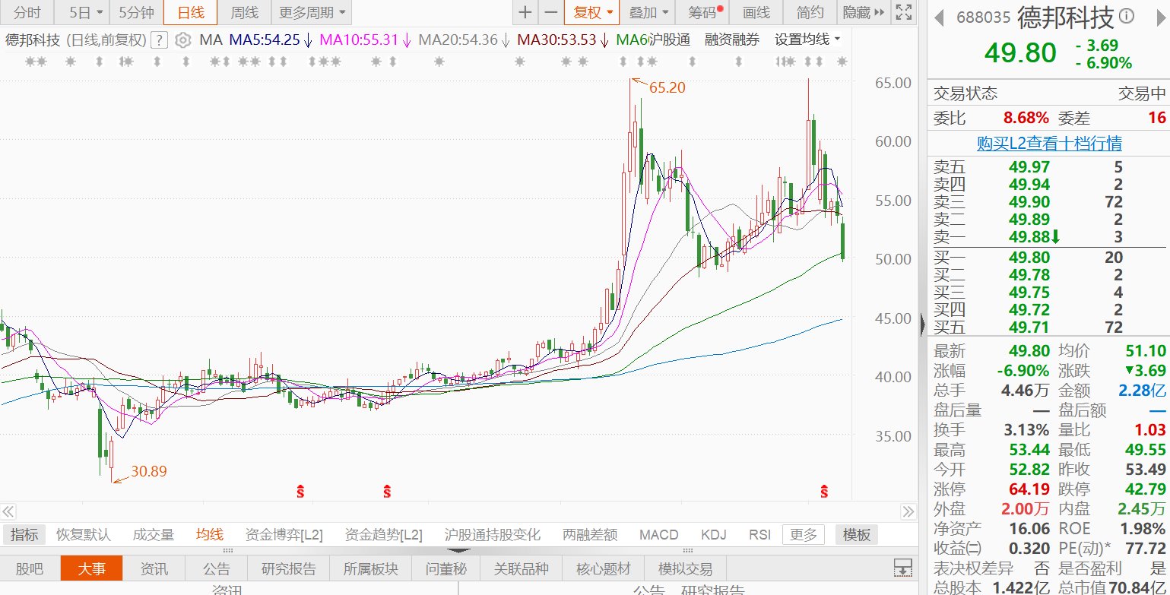Toggle the MACD indicator
Screen dimensions: 1170x595
coord(658,535)
